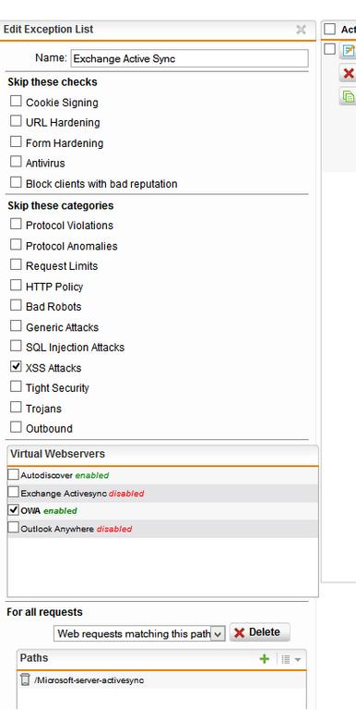
Task: Click the green clone icon on right
Action: click(x=348, y=96)
